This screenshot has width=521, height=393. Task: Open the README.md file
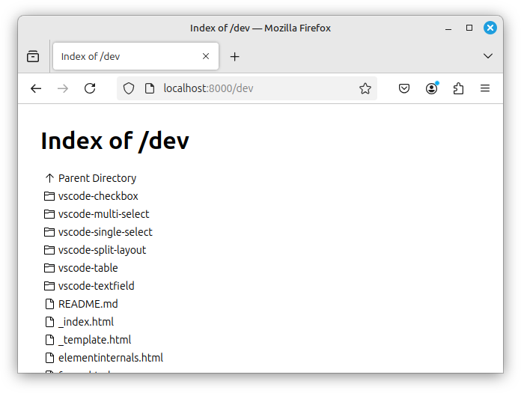pyautogui.click(x=88, y=304)
